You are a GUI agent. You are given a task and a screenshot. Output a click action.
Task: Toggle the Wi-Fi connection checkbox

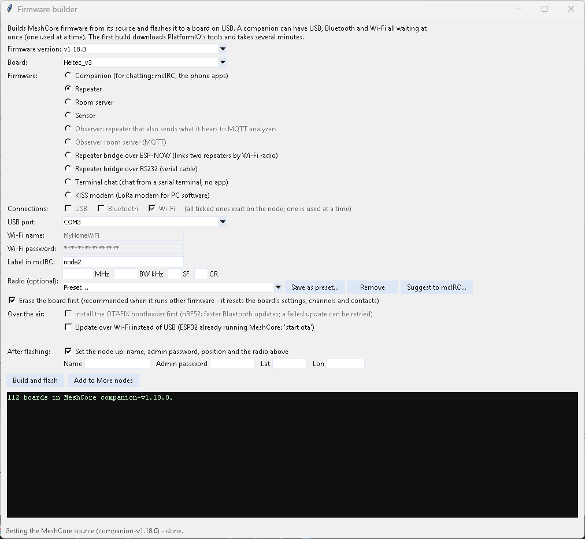point(152,208)
